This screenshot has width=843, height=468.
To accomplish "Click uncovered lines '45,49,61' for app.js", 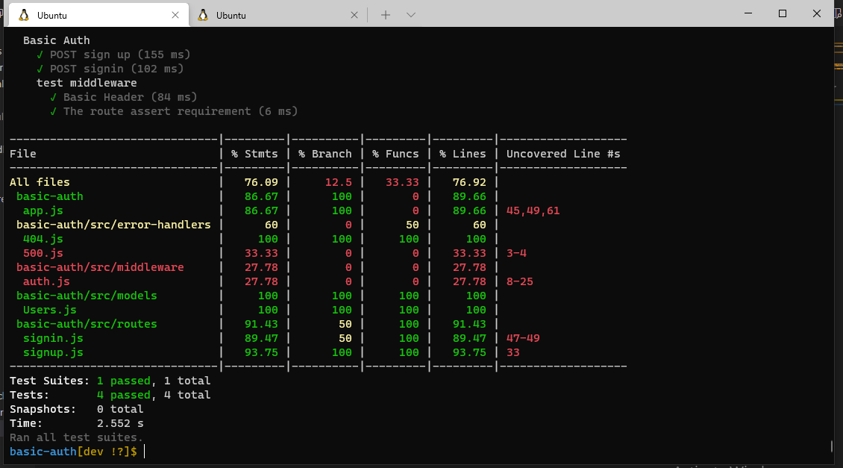I will [533, 211].
